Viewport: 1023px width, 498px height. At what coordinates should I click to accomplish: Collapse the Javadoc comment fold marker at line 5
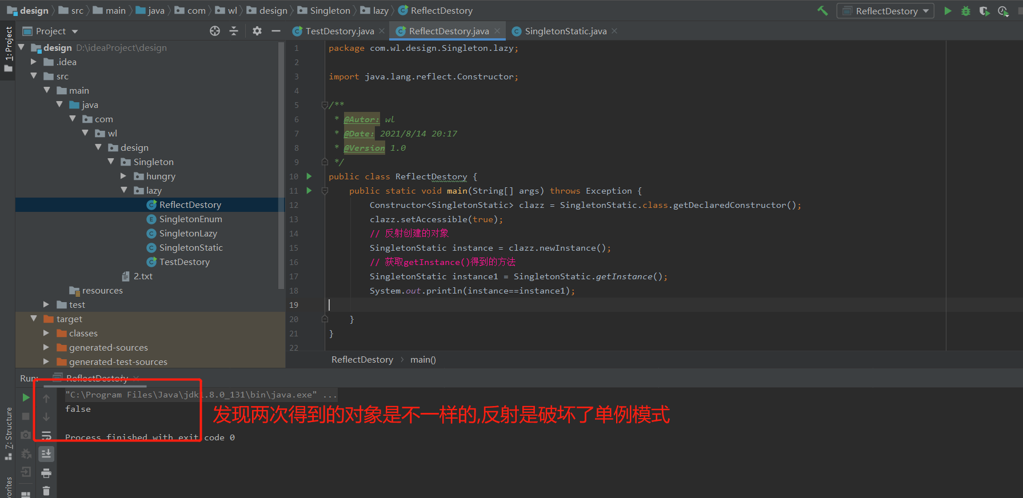click(325, 105)
